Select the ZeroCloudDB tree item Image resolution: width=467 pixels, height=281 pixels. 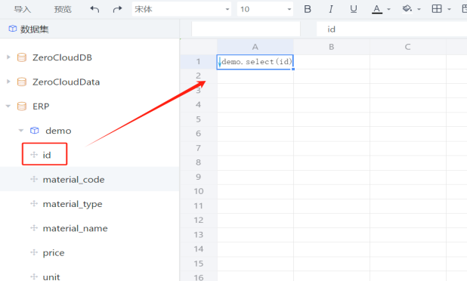coord(62,57)
